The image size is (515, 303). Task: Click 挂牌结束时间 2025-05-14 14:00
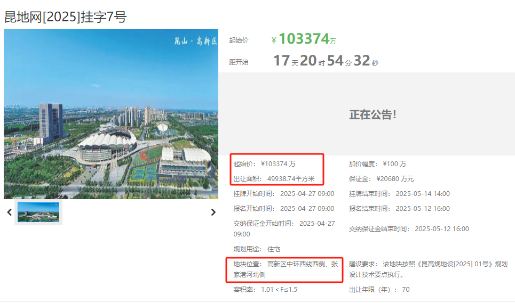point(422,194)
